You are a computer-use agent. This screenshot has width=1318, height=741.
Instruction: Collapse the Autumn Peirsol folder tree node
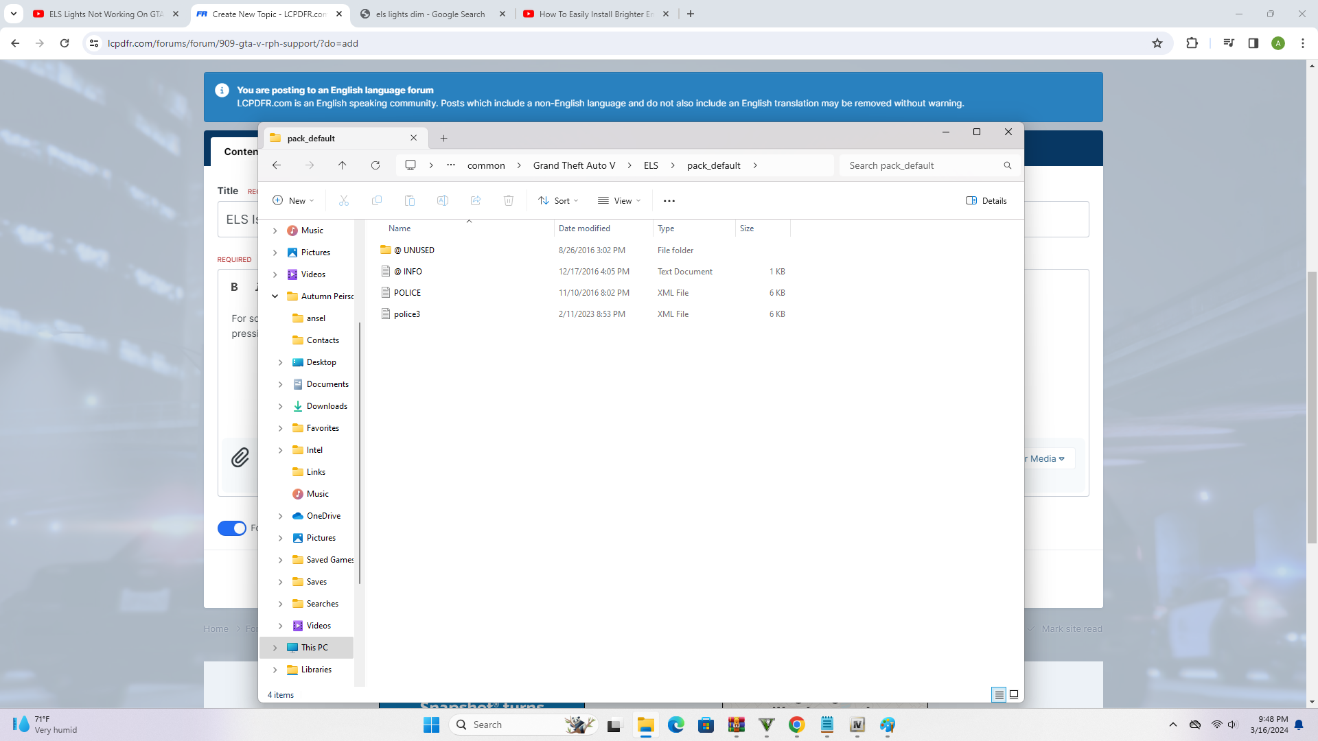pos(275,296)
